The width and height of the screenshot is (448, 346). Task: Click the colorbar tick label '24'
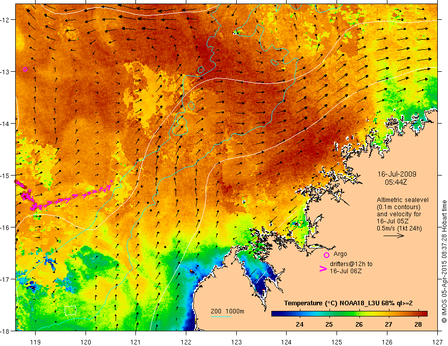pyautogui.click(x=300, y=324)
